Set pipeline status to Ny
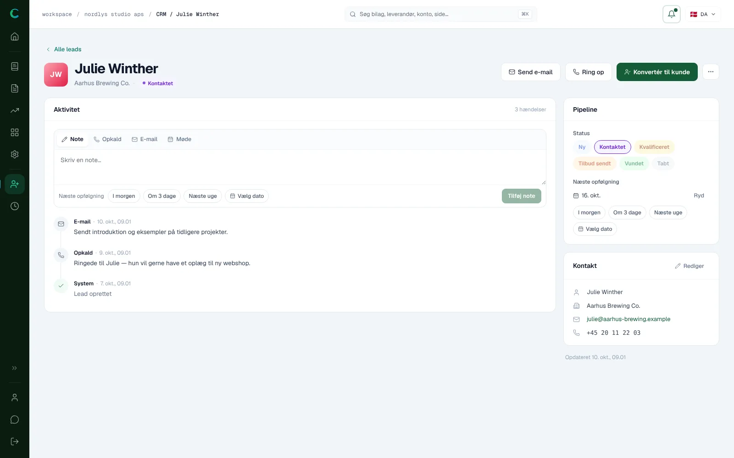The width and height of the screenshot is (734, 458). point(582,147)
